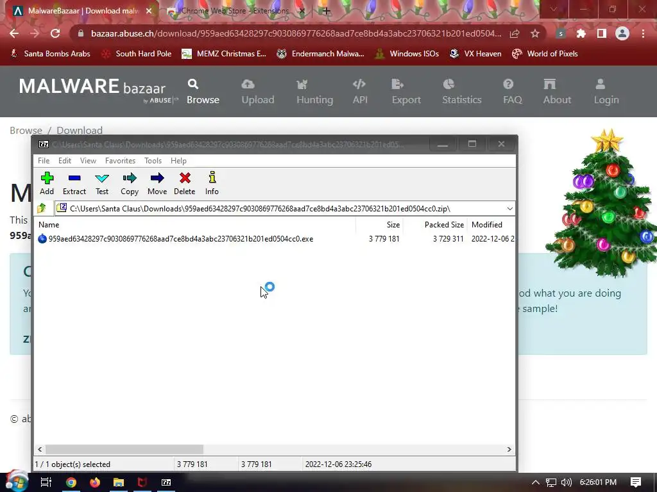Open the Help menu in 7-Zip
The image size is (657, 492).
pyautogui.click(x=178, y=161)
